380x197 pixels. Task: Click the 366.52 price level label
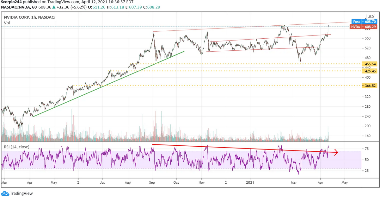[x=370, y=86]
